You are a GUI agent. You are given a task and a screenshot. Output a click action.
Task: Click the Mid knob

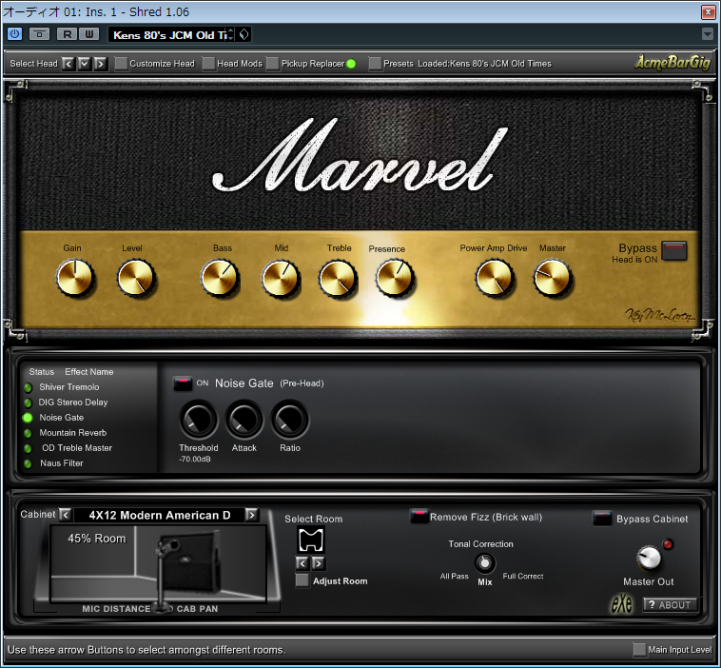(x=280, y=278)
